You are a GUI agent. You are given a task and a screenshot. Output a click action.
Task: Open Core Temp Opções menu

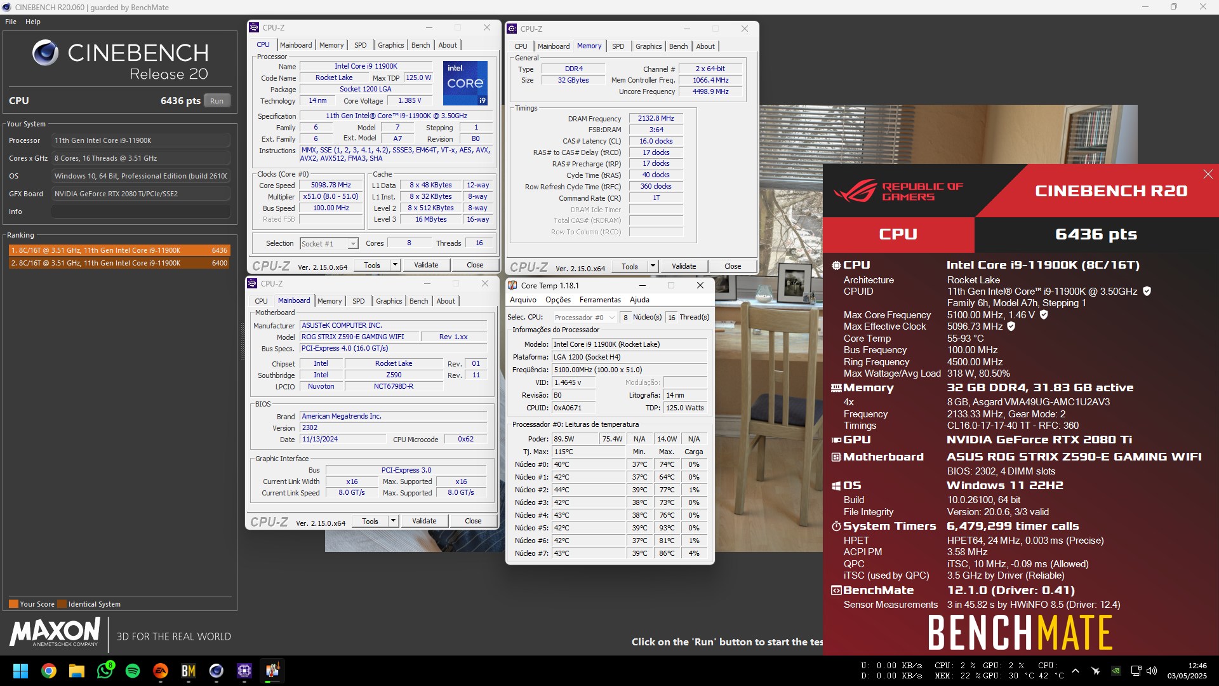pos(558,300)
